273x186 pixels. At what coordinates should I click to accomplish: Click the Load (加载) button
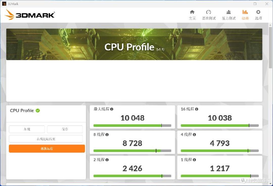[27, 129]
